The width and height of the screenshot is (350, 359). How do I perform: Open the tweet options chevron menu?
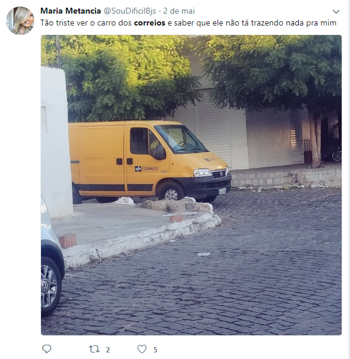[336, 11]
